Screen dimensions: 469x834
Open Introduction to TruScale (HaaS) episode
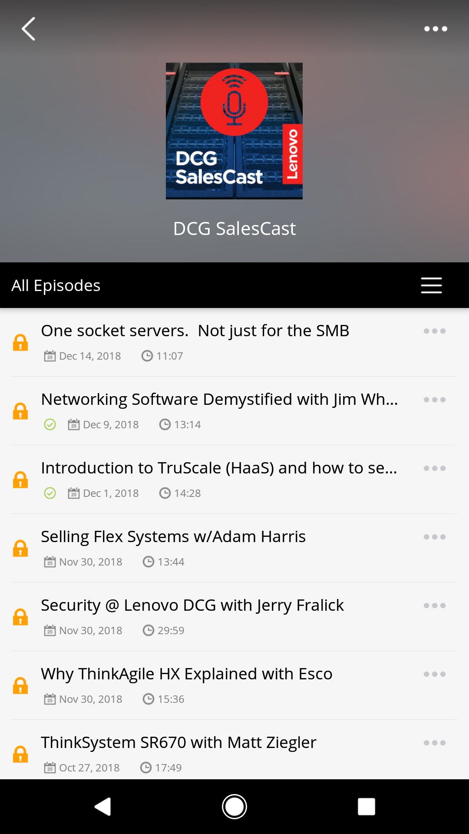[219, 468]
